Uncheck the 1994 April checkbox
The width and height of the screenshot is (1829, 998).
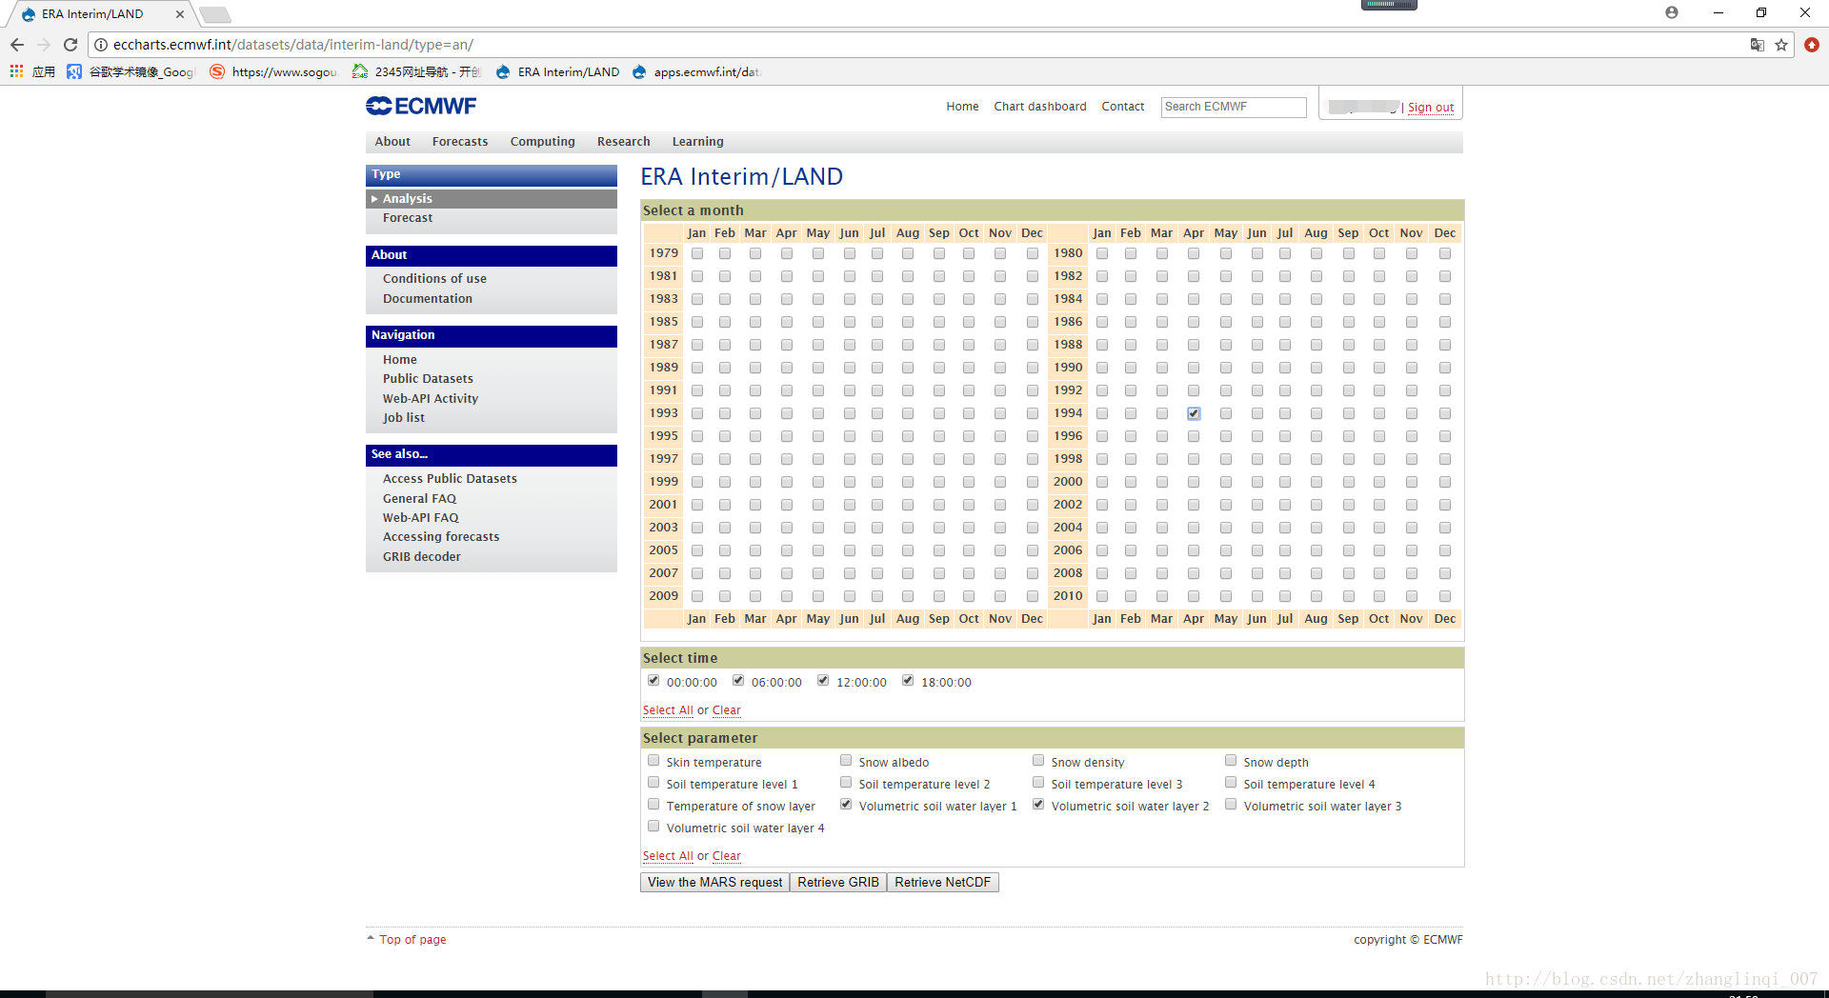[x=1194, y=413]
